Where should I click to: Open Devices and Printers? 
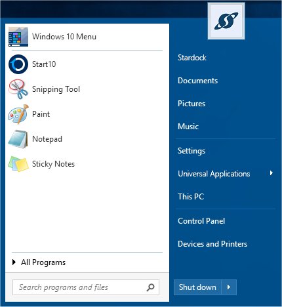pos(212,244)
